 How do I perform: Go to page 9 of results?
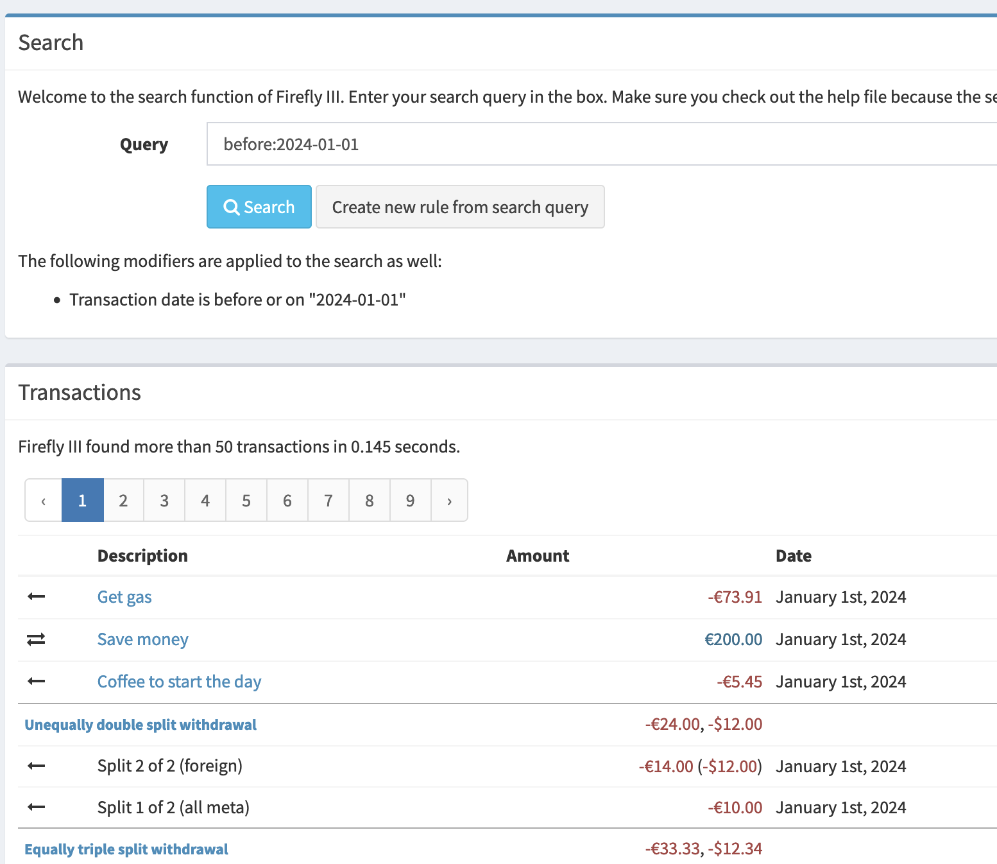pos(410,500)
